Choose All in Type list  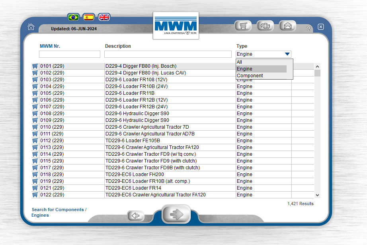click(261, 62)
